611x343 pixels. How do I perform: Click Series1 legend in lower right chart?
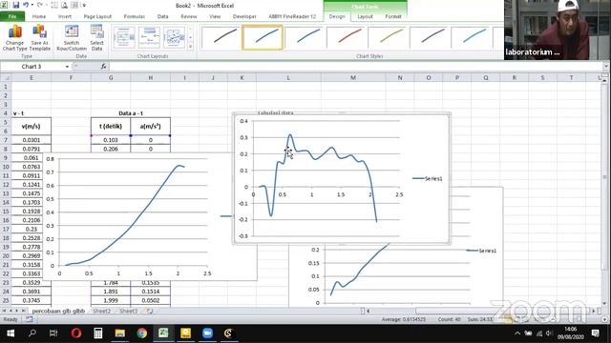(481, 251)
